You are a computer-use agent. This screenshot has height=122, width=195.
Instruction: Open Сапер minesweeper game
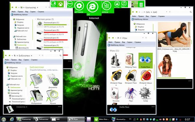tap(145, 94)
